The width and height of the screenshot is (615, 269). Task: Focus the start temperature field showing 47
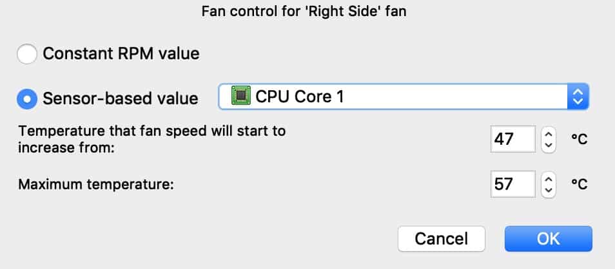[512, 139]
